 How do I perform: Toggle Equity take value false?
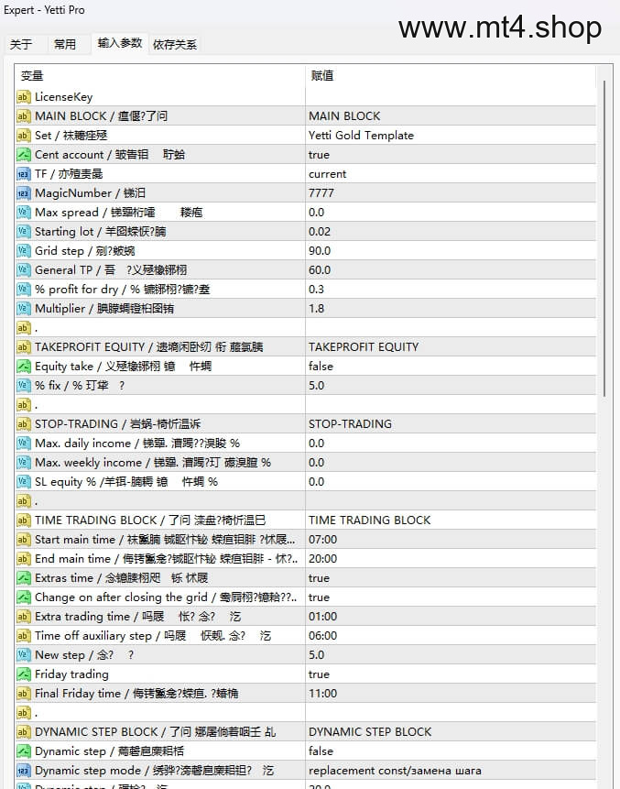click(450, 366)
